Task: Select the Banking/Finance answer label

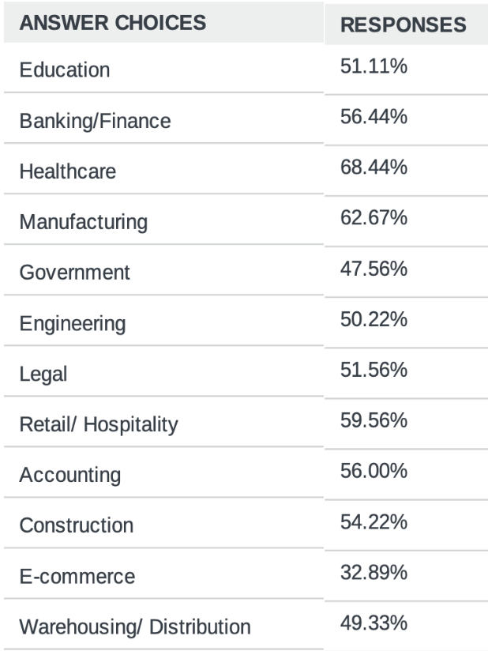Action: [94, 121]
